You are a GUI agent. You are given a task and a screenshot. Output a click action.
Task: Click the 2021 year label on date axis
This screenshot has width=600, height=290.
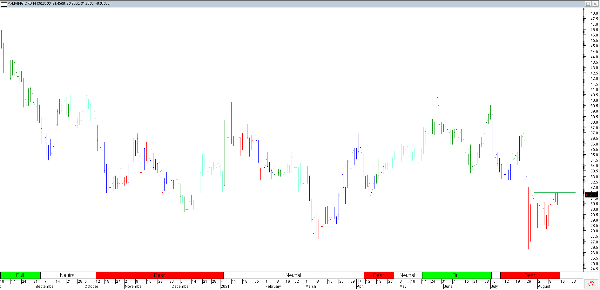(225, 287)
